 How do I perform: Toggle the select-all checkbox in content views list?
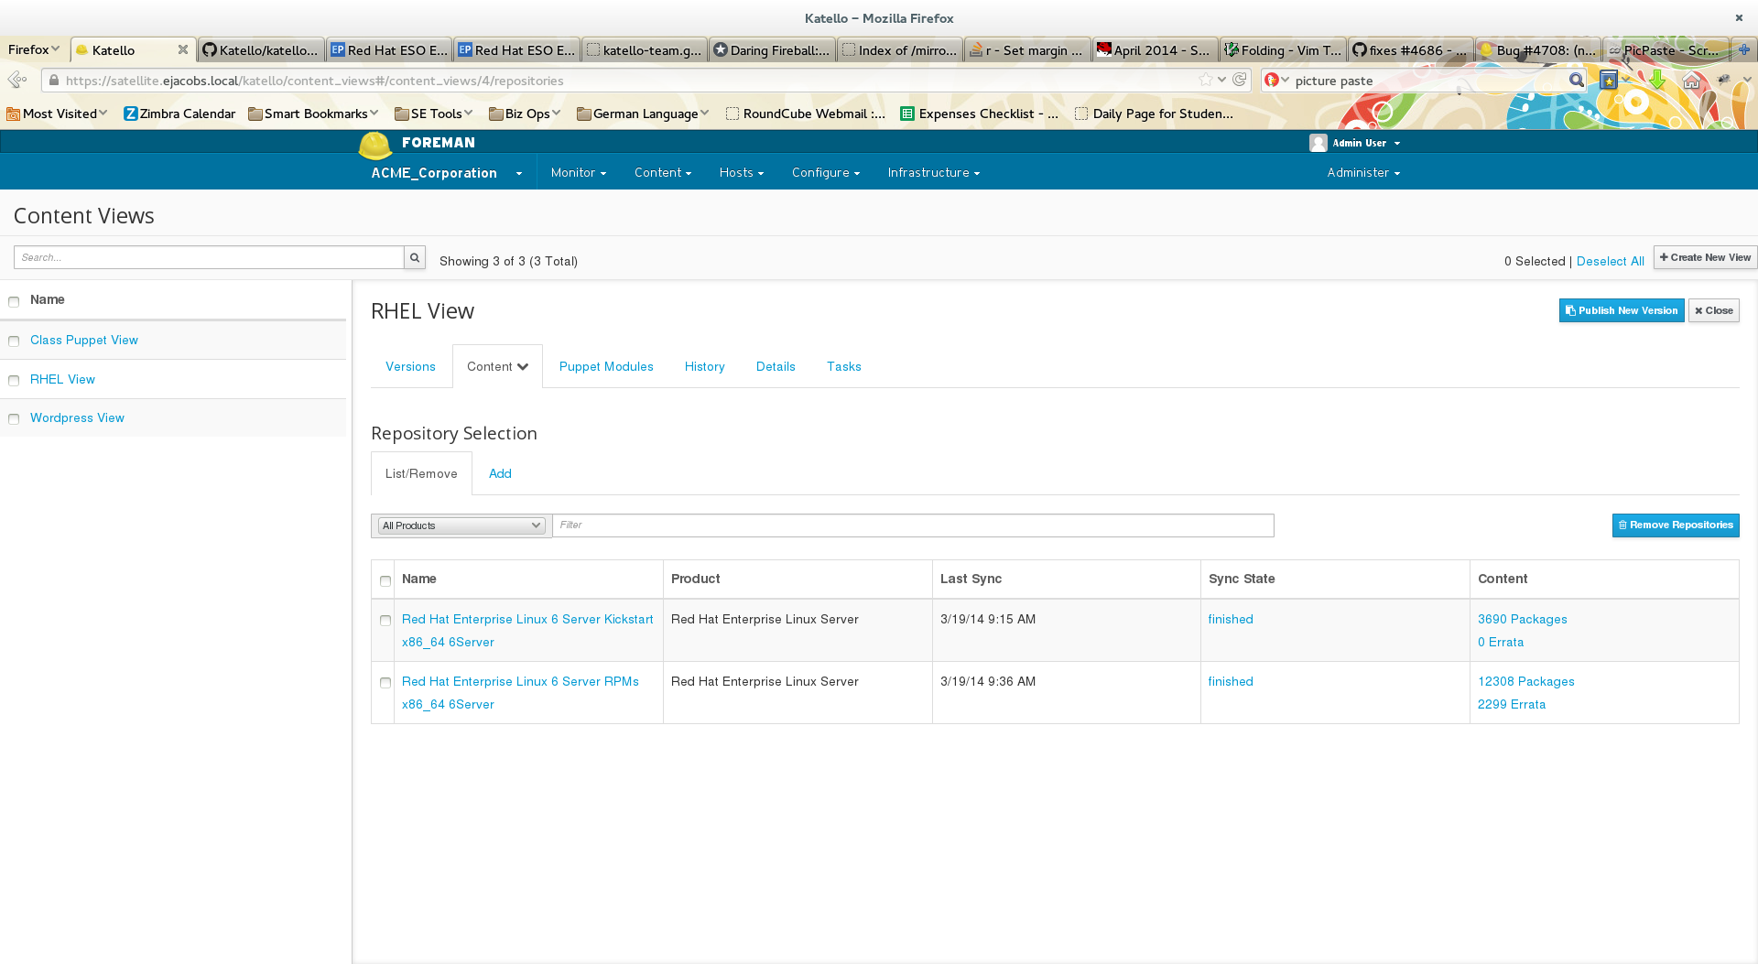click(14, 301)
